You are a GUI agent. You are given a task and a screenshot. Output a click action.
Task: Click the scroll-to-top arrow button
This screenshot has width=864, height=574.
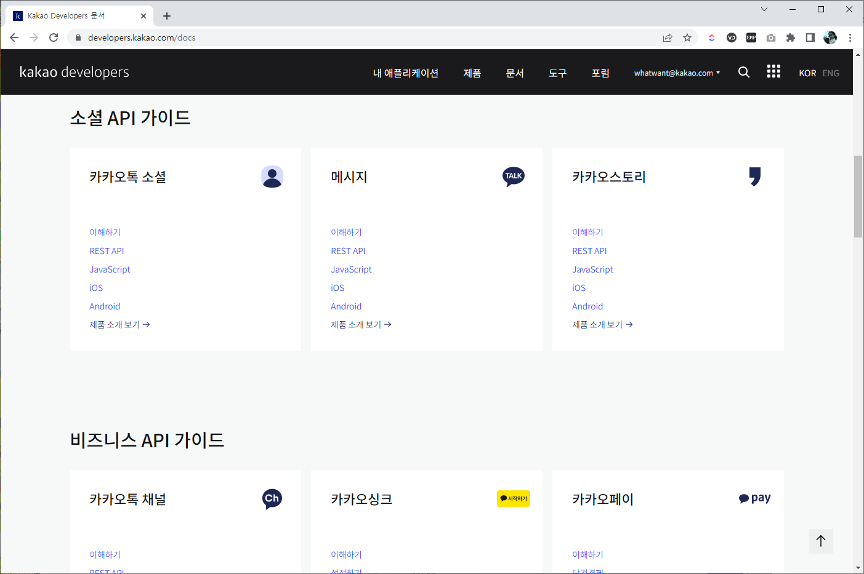click(821, 541)
